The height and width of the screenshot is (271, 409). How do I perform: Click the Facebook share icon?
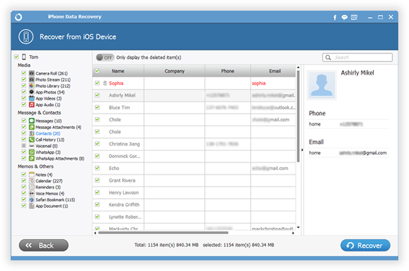click(x=335, y=18)
